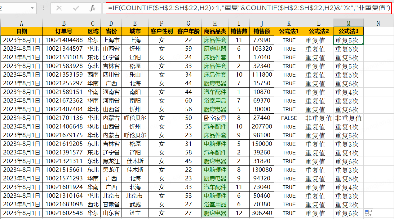Click the cancel (X) formula button
This screenshot has height=219, width=394.
click(60, 8)
